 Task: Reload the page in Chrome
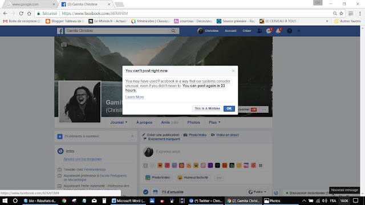[x=21, y=14]
